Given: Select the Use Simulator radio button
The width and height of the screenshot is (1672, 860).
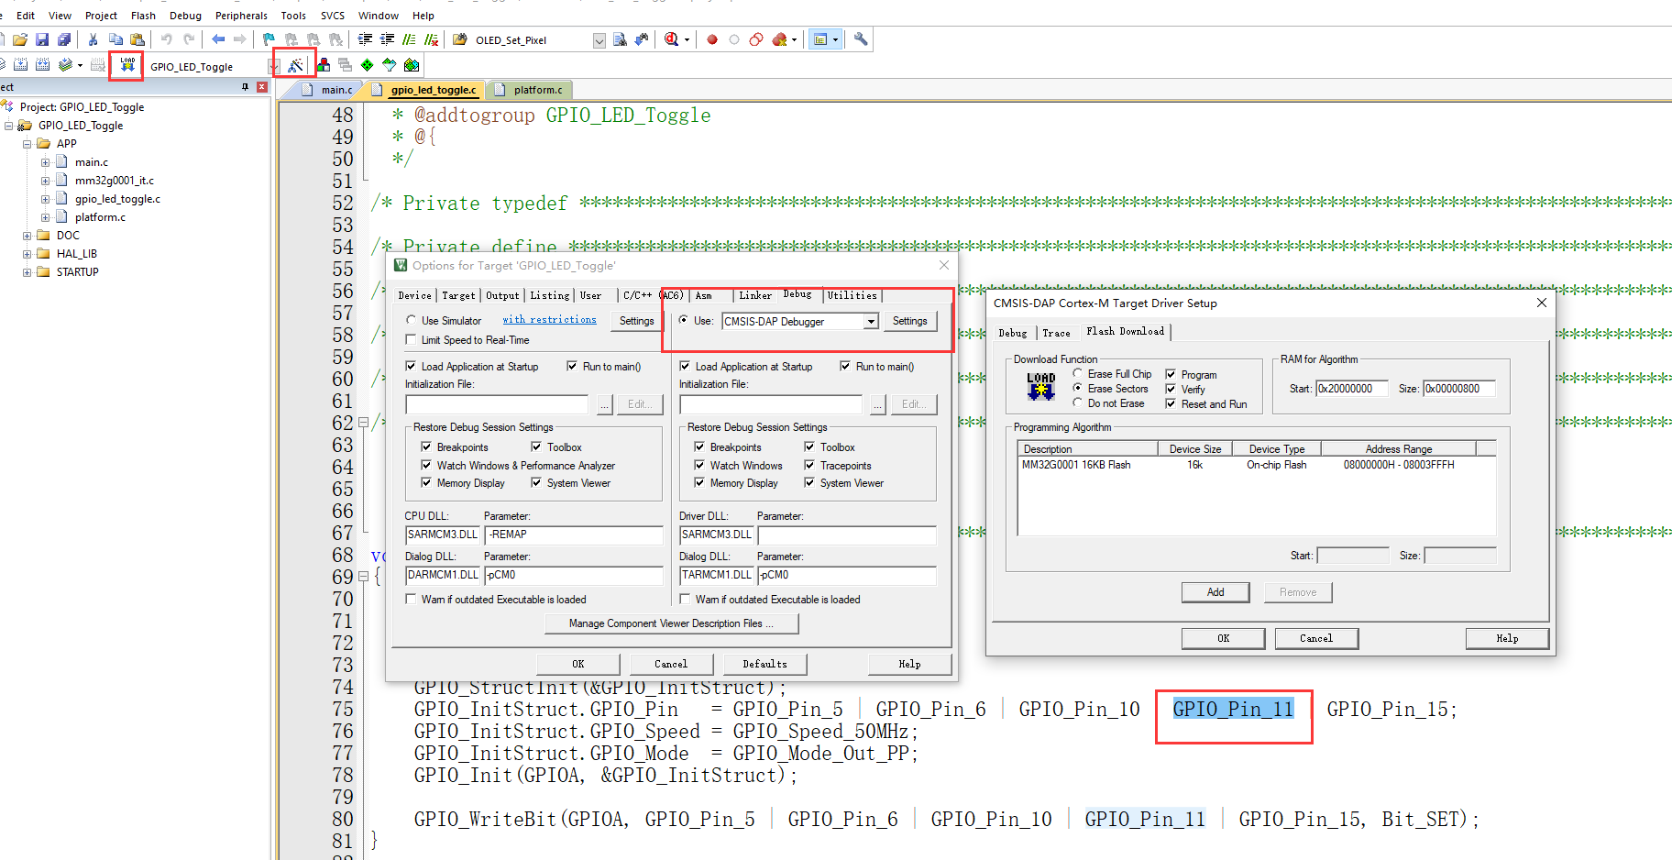Looking at the screenshot, I should 411,321.
